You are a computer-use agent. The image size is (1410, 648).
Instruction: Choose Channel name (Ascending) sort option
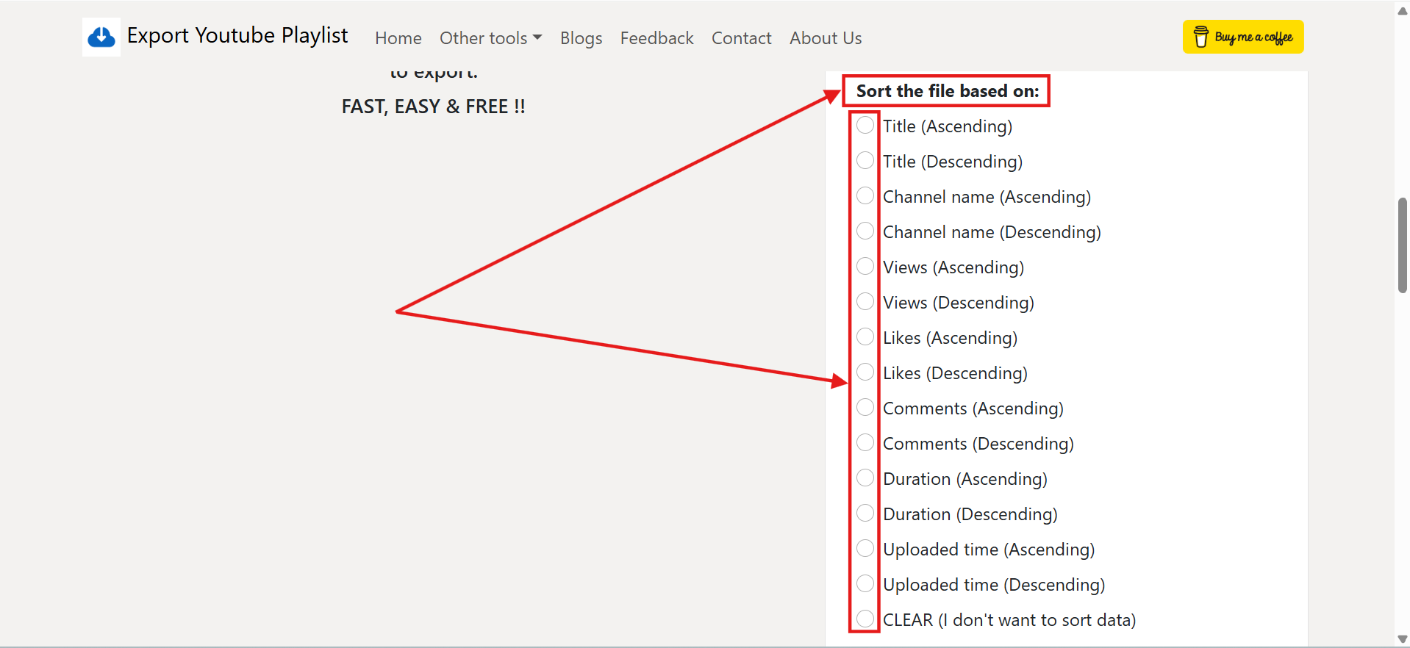pyautogui.click(x=865, y=195)
